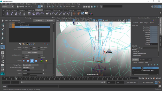Open the HSW shelf tool
This screenshot has width=162, height=91.
(82, 14)
